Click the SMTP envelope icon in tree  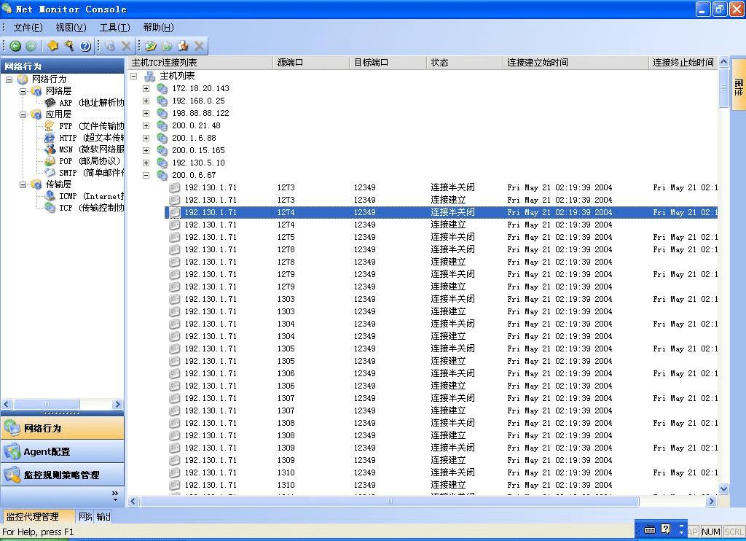pyautogui.click(x=50, y=172)
